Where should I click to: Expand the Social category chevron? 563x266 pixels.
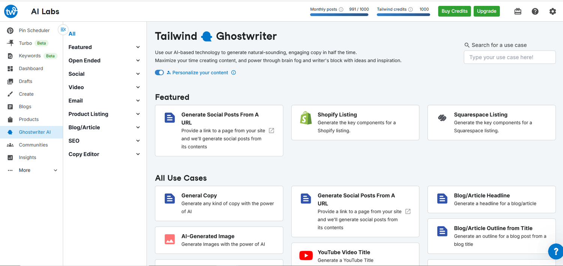(x=138, y=74)
